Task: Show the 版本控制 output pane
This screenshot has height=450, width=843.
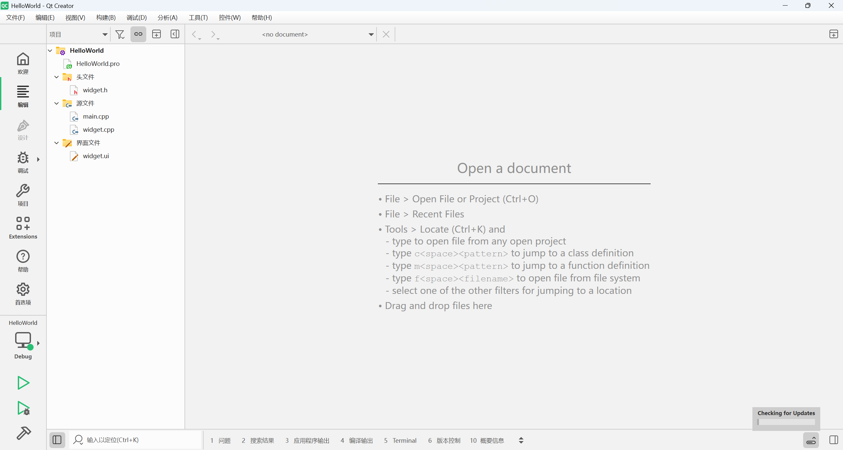Action: (x=444, y=440)
